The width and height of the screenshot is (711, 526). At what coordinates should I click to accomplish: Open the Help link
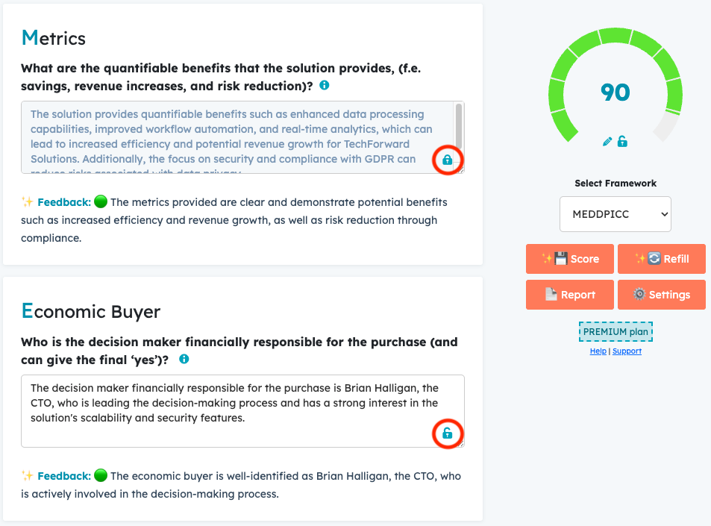[598, 351]
